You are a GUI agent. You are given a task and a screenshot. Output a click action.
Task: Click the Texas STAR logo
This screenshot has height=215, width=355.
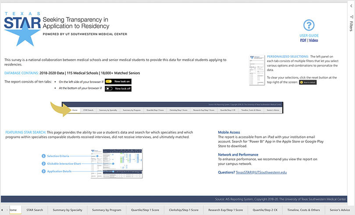[23, 29]
